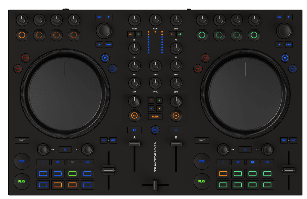Click the blue preview play arrow on deck A
Viewport: 307px width, 199px height.
99,44
